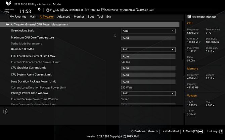The image size is (225, 140).
Task: Click the +3.3V 3.344 V reading
Action: pos(191,115)
